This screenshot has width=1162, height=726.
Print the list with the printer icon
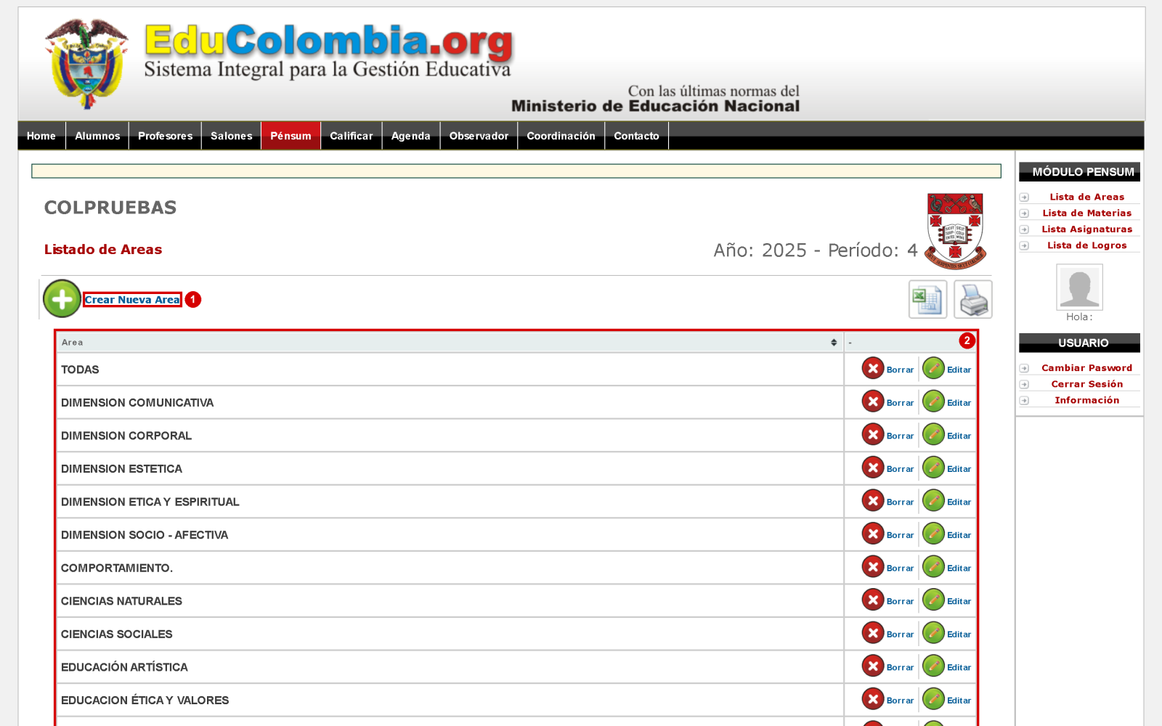pyautogui.click(x=973, y=299)
